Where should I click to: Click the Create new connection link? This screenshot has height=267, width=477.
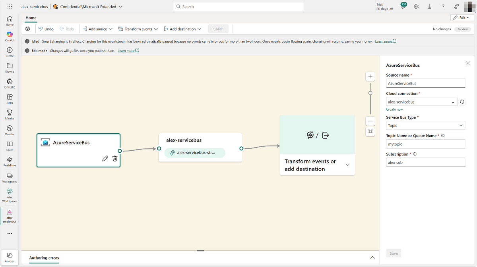pos(394,109)
